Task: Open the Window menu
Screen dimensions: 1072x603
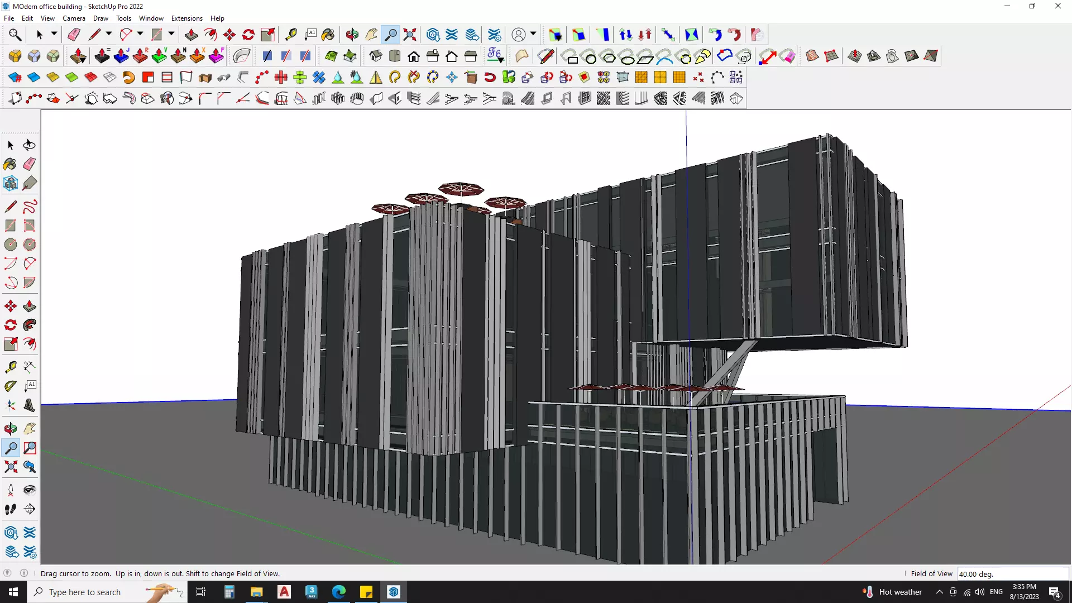Action: coord(151,18)
